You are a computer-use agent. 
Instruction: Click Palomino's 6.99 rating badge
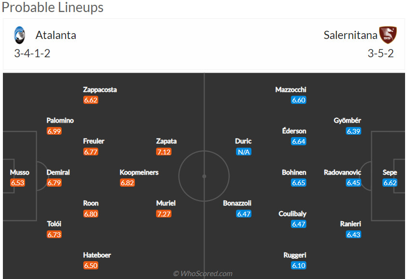54,131
